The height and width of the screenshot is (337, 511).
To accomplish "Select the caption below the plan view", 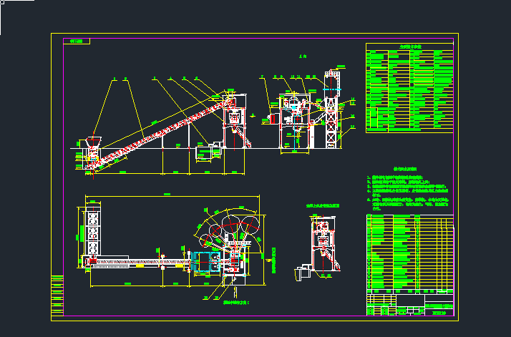I will [x=219, y=303].
